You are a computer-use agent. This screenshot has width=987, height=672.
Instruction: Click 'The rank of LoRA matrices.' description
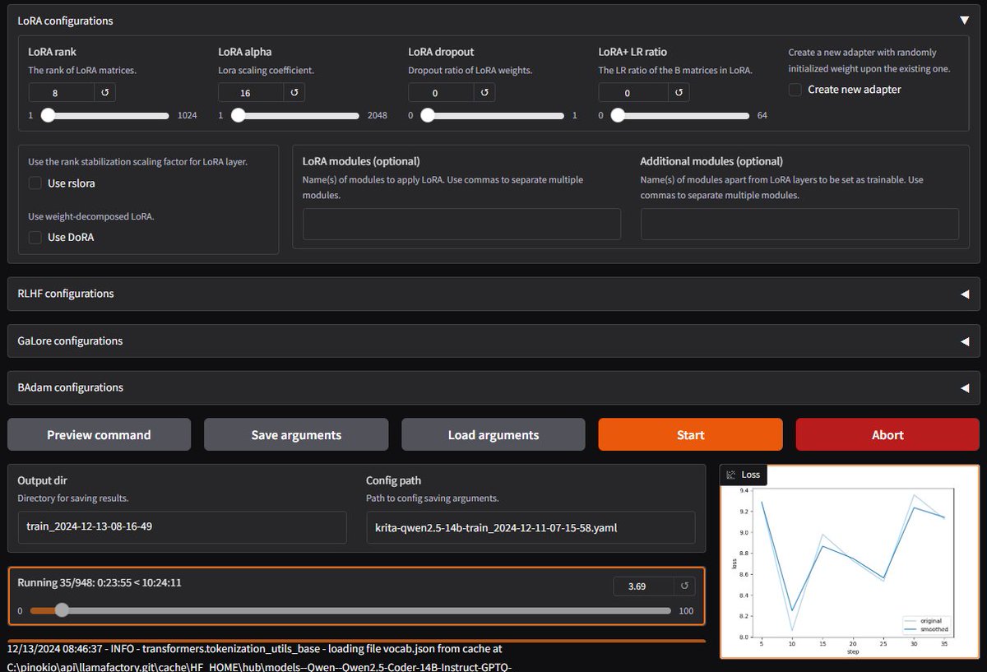82,70
